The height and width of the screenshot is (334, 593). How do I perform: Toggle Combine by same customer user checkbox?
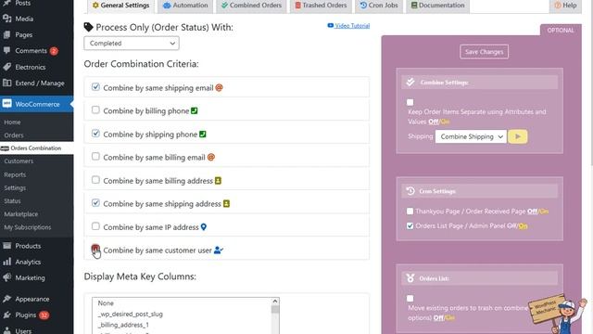pos(95,249)
